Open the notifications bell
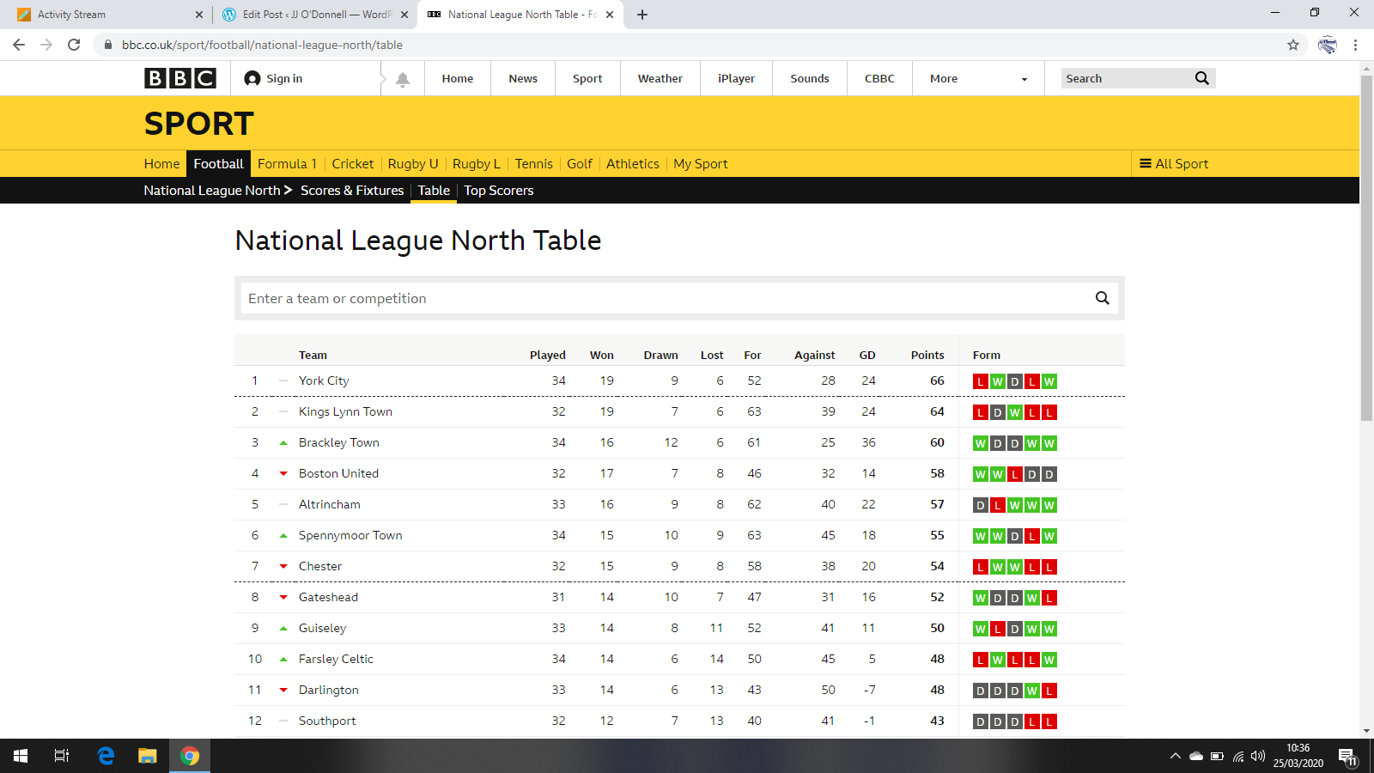This screenshot has width=1374, height=773. point(402,79)
